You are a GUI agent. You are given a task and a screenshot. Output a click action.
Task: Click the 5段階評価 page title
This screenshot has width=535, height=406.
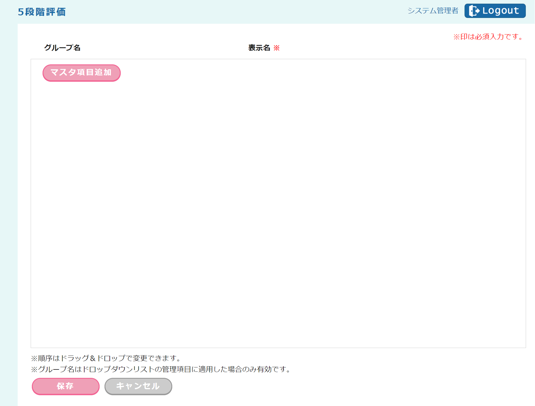[42, 12]
